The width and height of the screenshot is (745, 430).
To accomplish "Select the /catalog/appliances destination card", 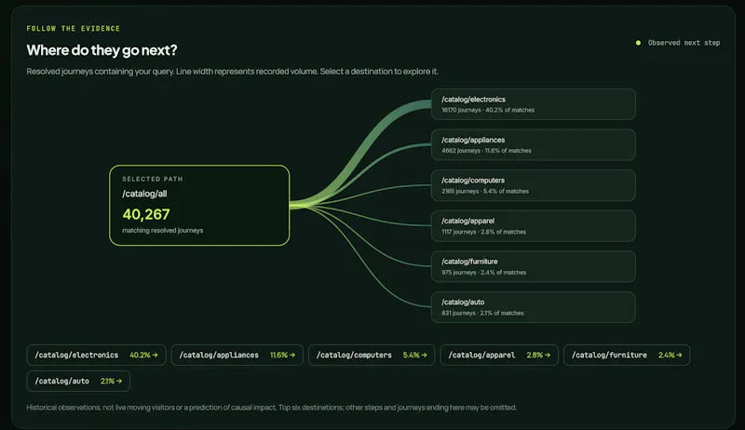I will (x=533, y=145).
